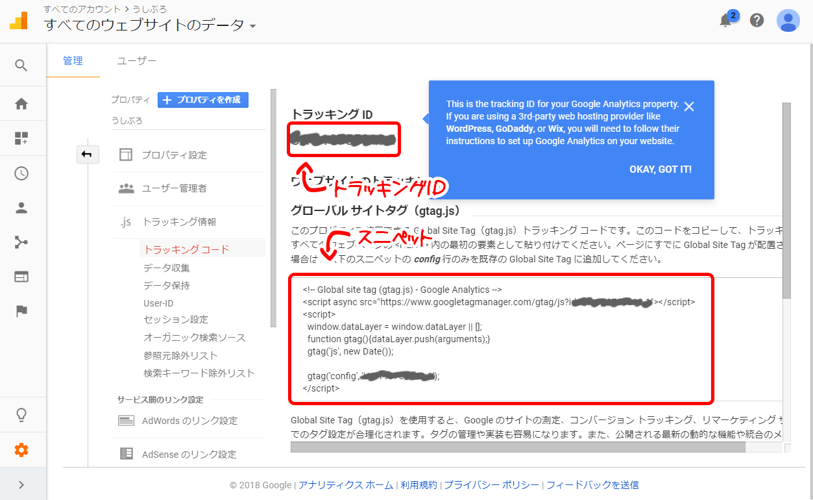
Task: Click the .js トラッキング情報 icon
Action: click(x=126, y=222)
